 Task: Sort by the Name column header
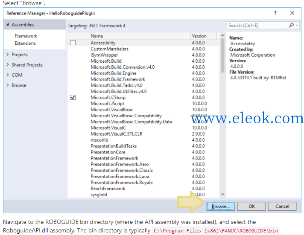pos(139,36)
